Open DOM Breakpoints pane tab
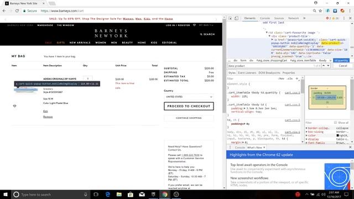 (269, 73)
